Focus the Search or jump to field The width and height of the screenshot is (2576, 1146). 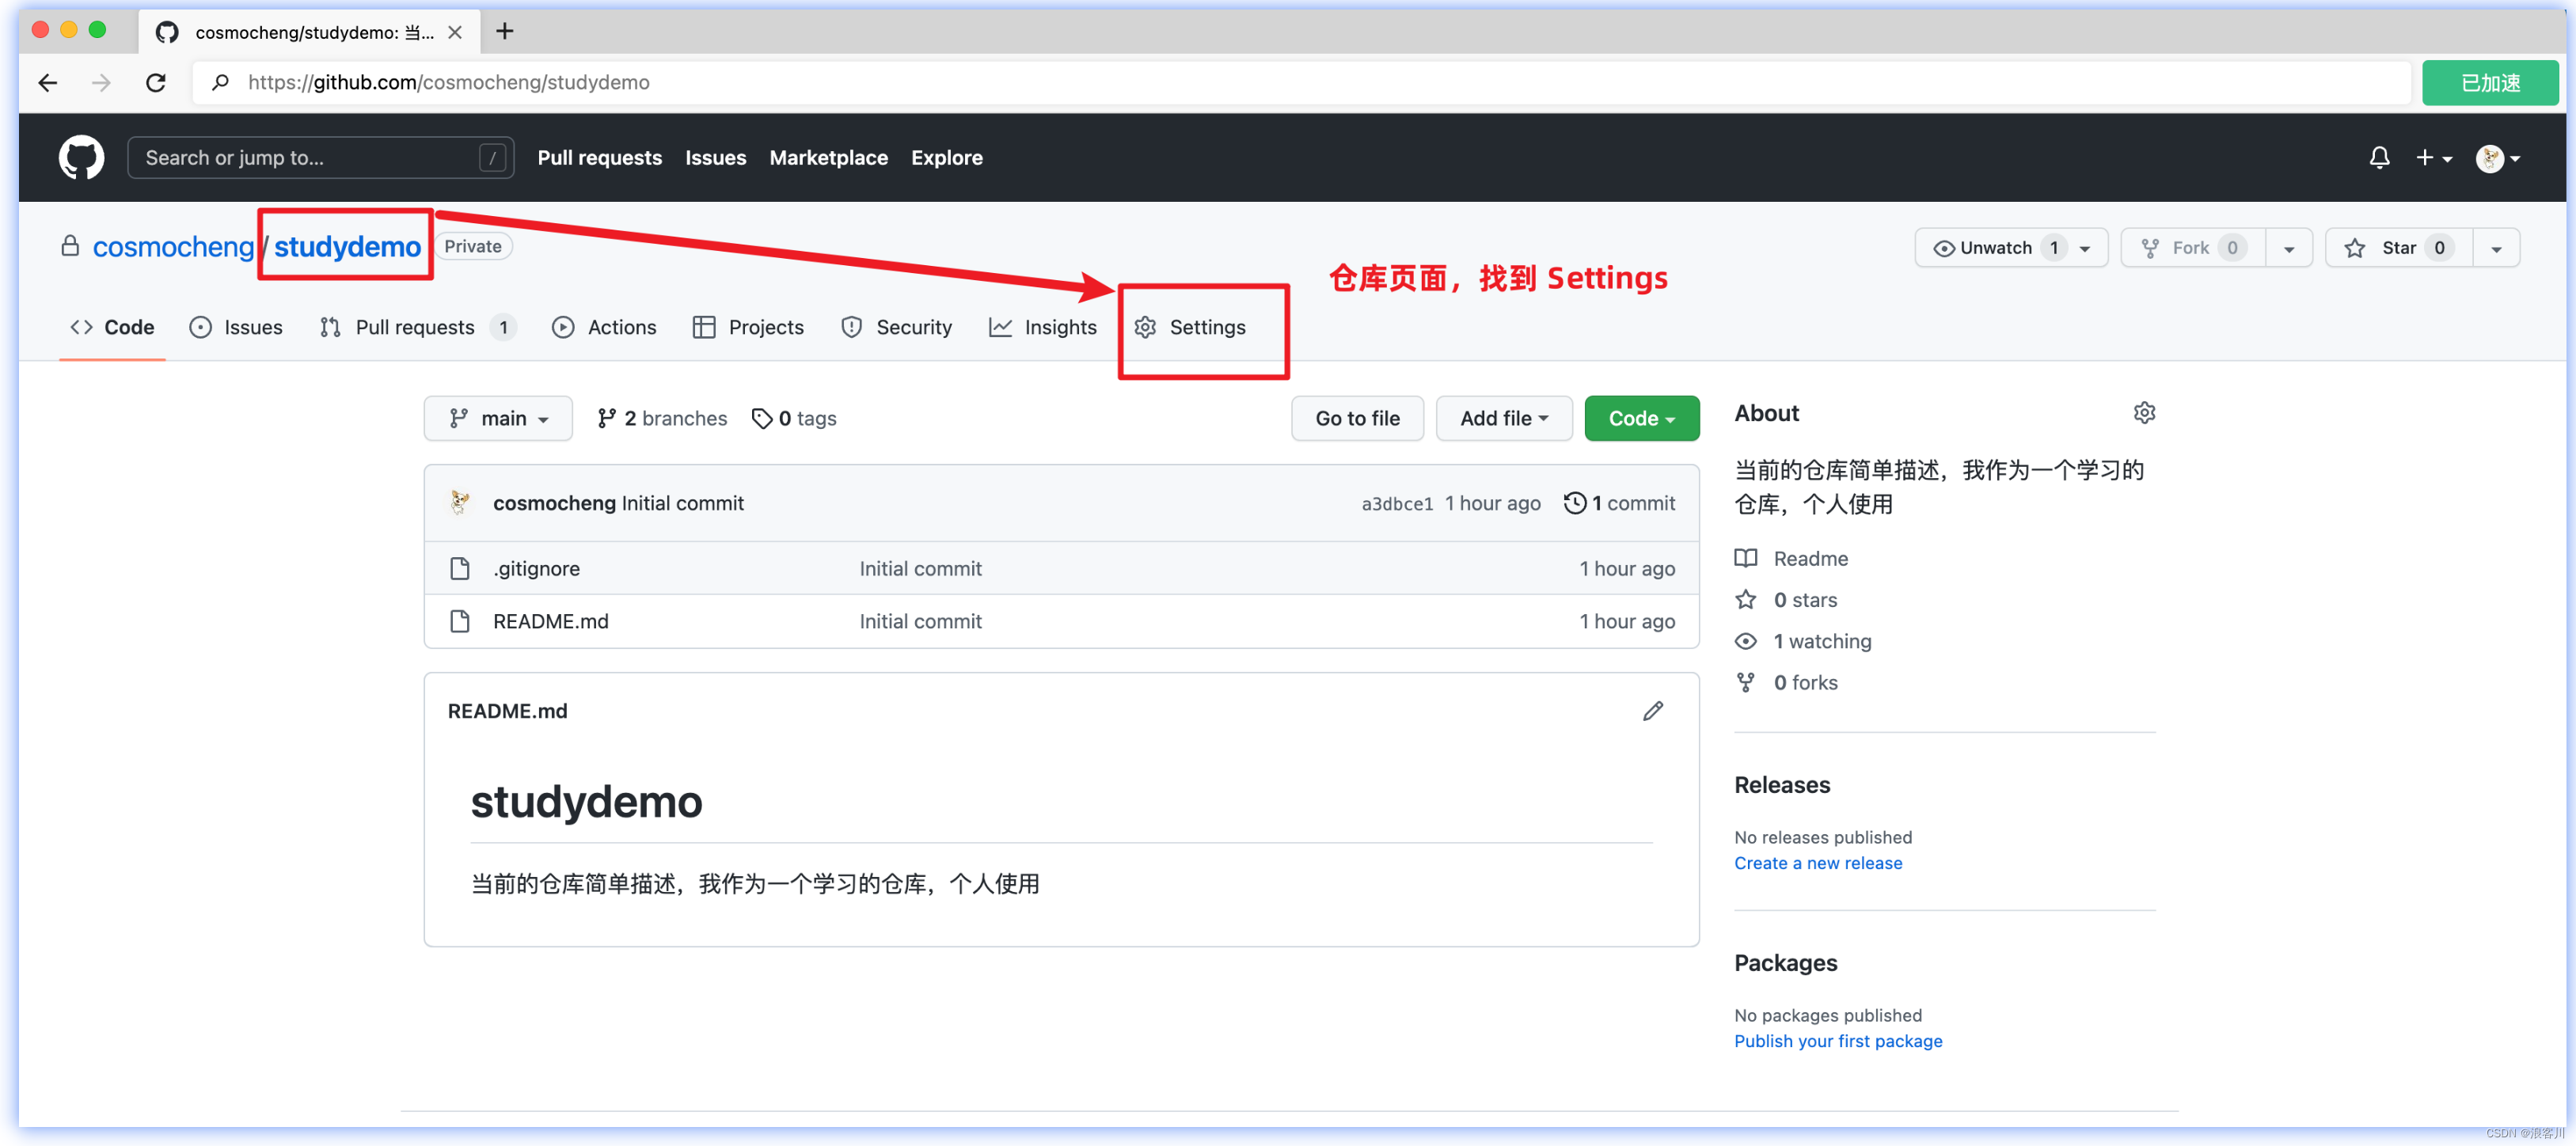click(x=320, y=157)
